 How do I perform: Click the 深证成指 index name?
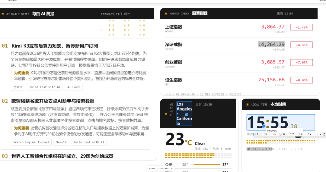174,44
